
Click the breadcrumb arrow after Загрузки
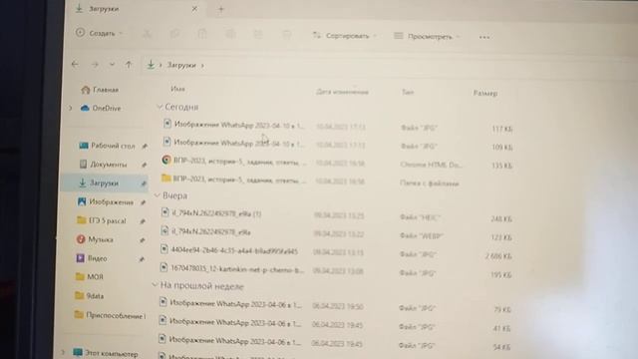[x=202, y=66]
